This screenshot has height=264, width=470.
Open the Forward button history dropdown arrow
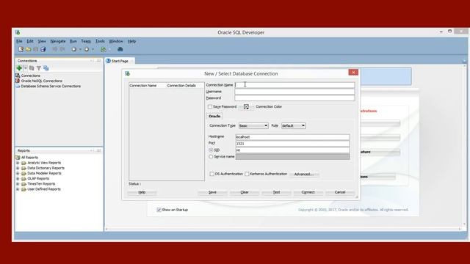click(x=93, y=49)
